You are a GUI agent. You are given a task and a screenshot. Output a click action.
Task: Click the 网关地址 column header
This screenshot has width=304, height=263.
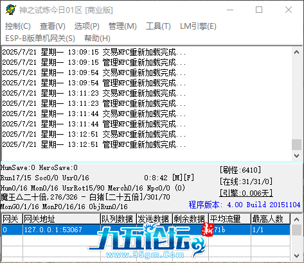pyautogui.click(x=62, y=219)
